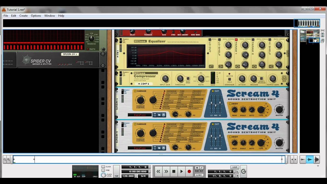Toggle the Compressor ADAPT RELEASE button
This screenshot has width=327, height=184.
coord(262,78)
